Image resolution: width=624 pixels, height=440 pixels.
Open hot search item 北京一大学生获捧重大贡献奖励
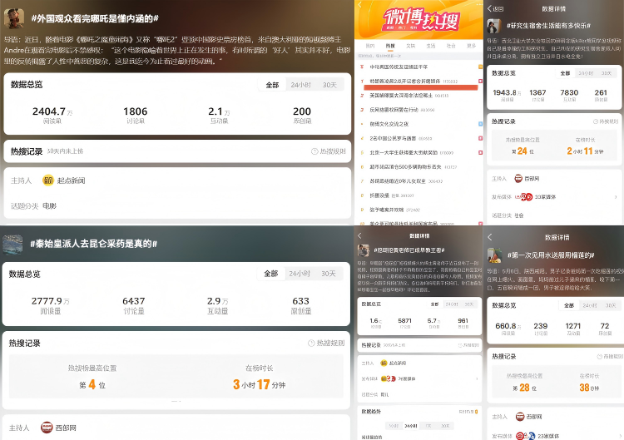click(x=411, y=152)
